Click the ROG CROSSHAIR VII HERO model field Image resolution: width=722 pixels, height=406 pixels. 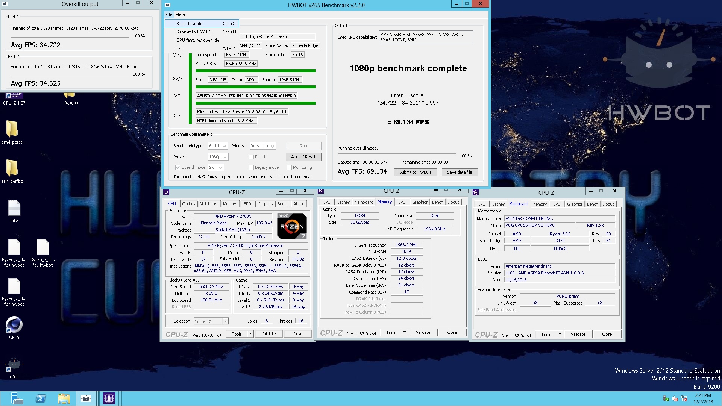pyautogui.click(x=540, y=225)
